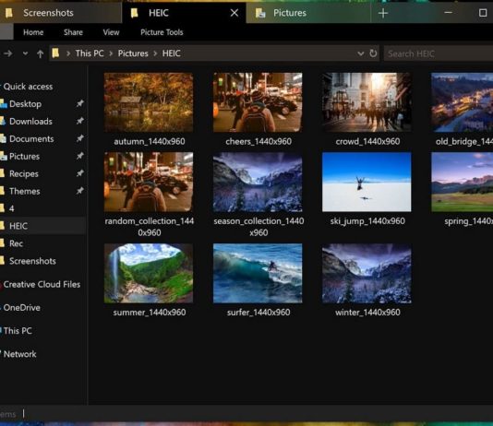Click the surfer_1440x960 file name
This screenshot has height=426, width=493.
tap(259, 313)
